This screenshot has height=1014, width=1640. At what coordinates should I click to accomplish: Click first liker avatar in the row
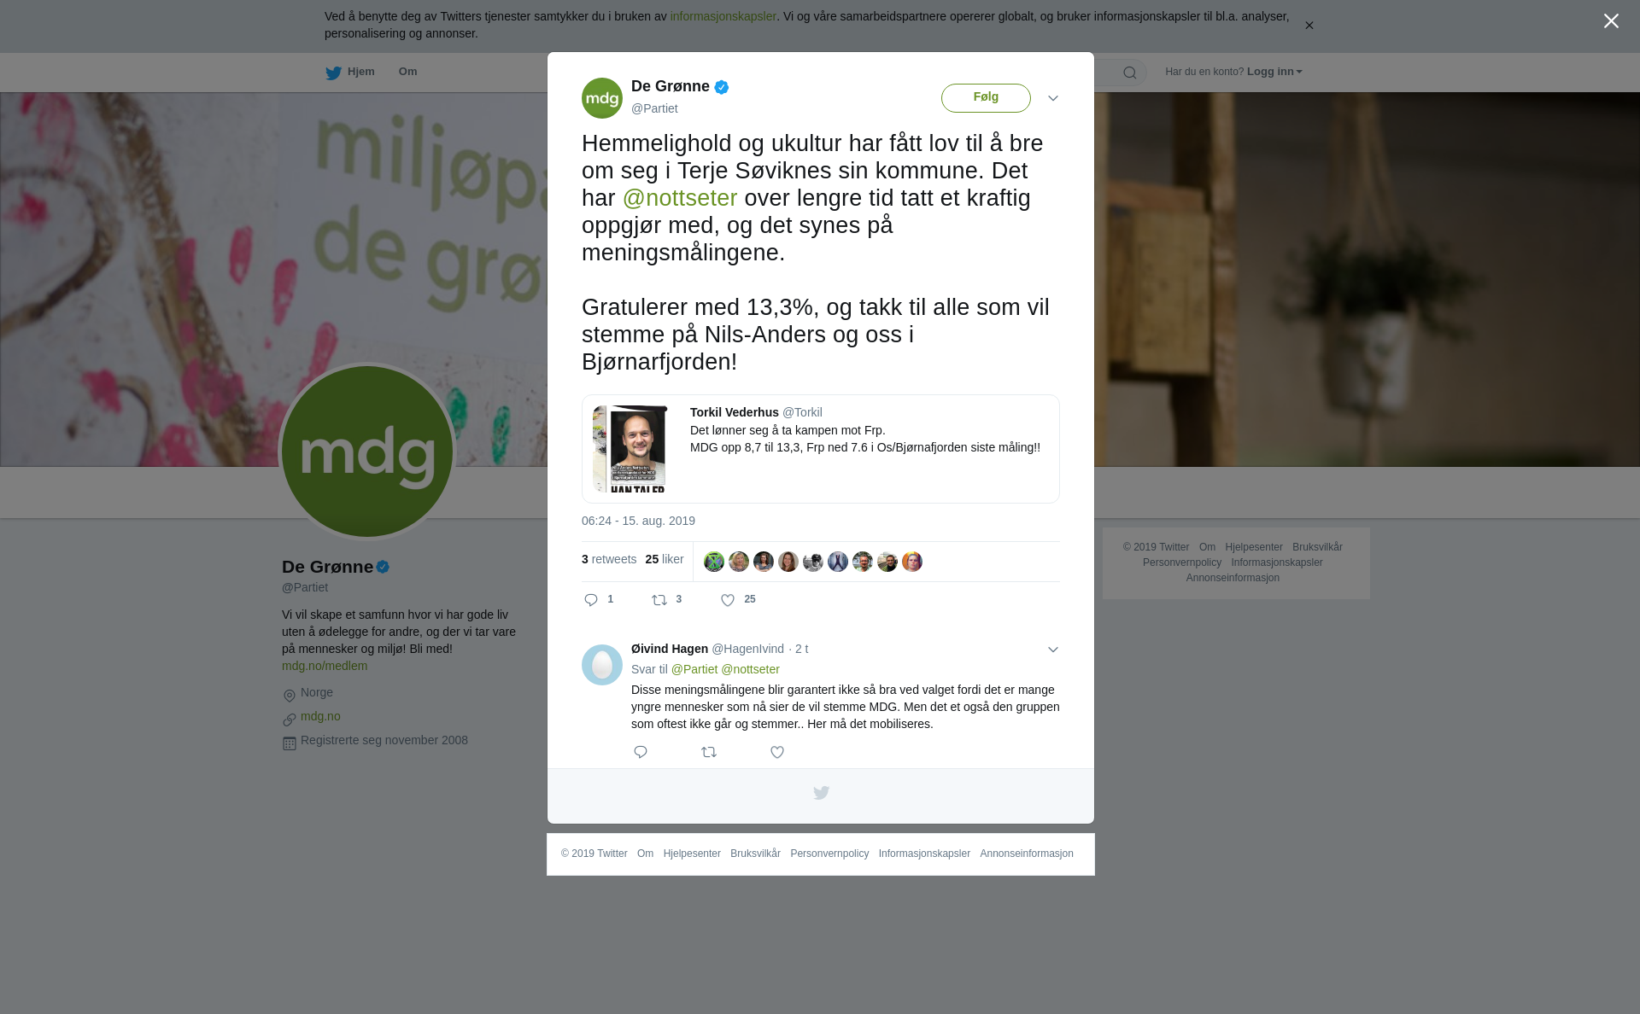click(714, 562)
